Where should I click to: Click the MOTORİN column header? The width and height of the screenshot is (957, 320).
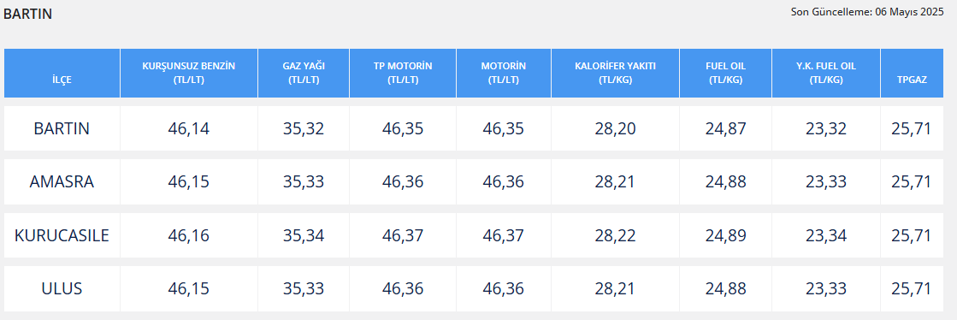tap(504, 74)
